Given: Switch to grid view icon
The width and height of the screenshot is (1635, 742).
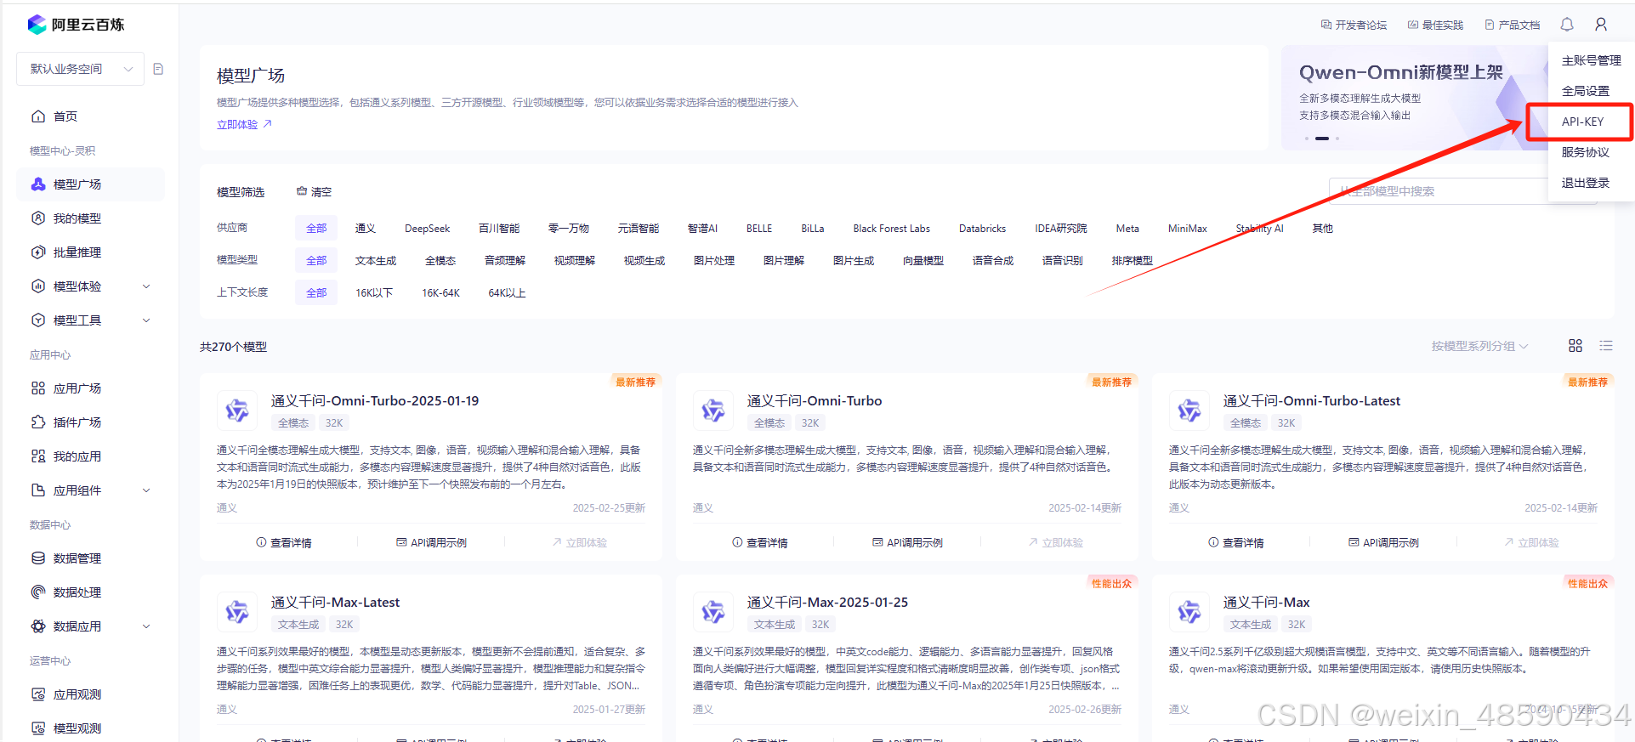Looking at the screenshot, I should (1575, 345).
